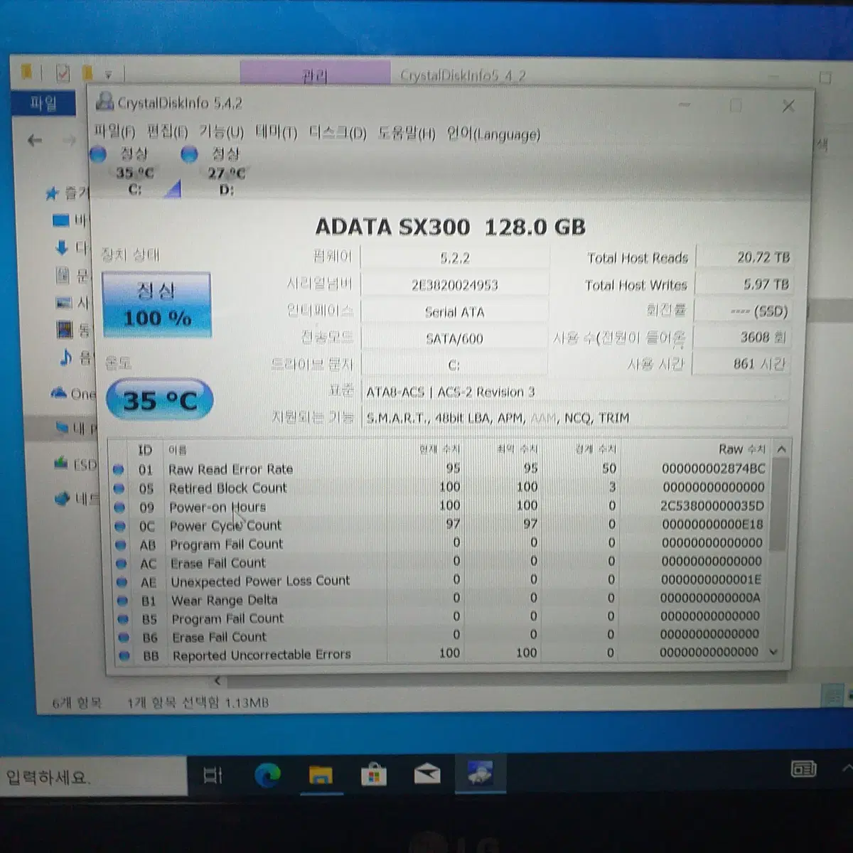Click the Serial ATA interface field

(455, 312)
